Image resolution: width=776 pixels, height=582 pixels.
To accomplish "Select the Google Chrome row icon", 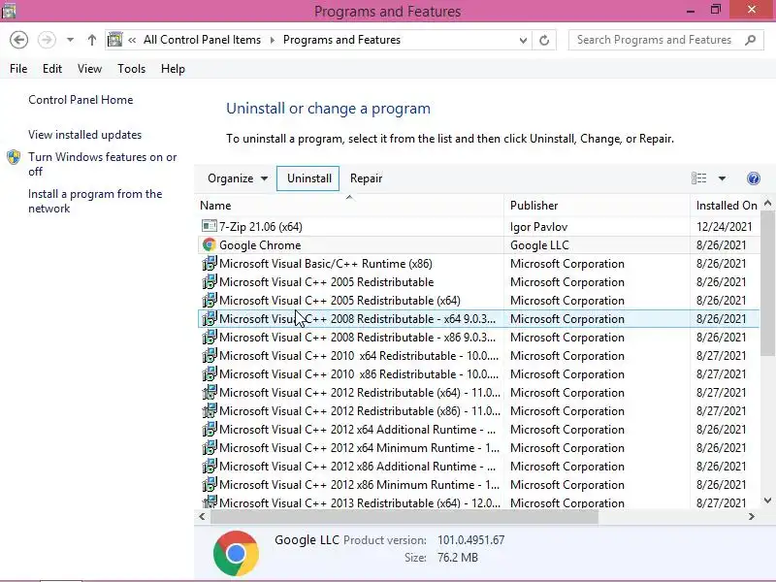I will coord(210,244).
